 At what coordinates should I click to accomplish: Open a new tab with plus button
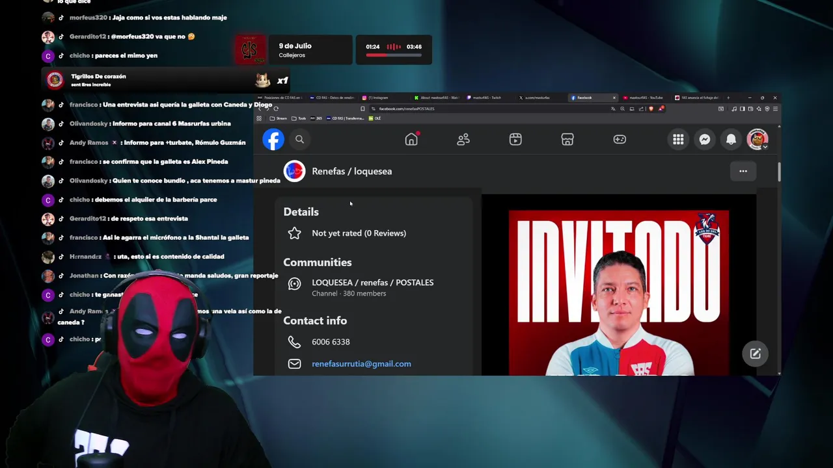coord(728,97)
